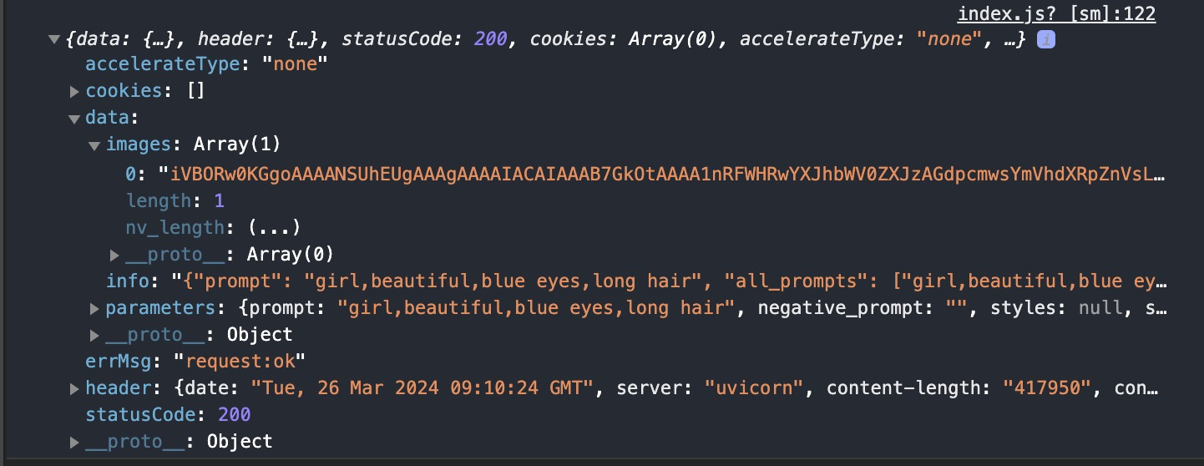
Task: Open the index.js source link
Action: 1056,13
